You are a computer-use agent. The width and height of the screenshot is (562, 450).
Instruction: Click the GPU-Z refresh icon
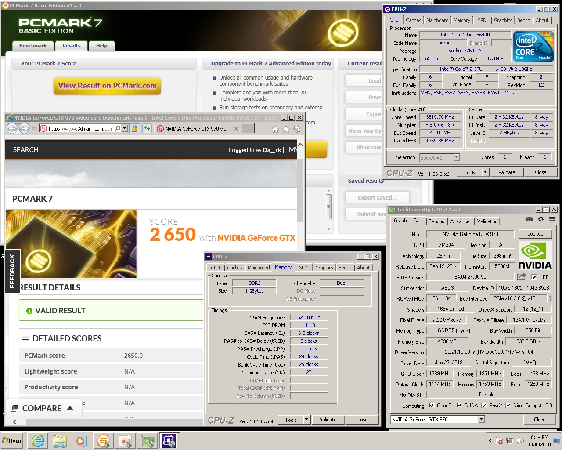[540, 219]
